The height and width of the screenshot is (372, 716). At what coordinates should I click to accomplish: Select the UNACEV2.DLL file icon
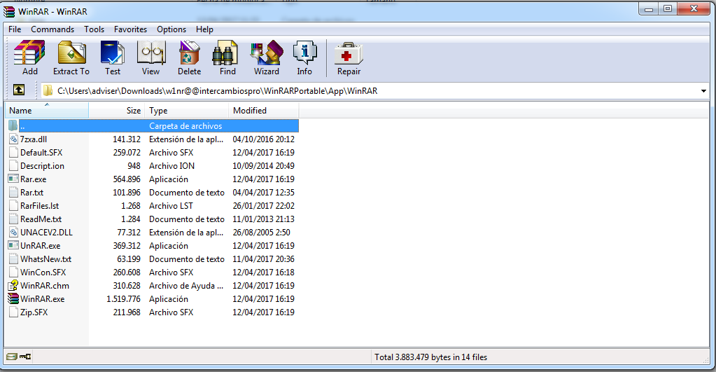click(x=14, y=232)
